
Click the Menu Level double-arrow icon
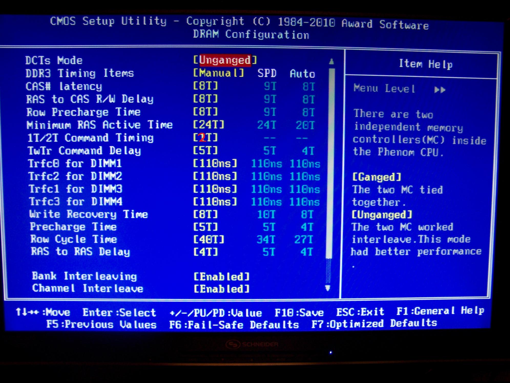(x=440, y=90)
